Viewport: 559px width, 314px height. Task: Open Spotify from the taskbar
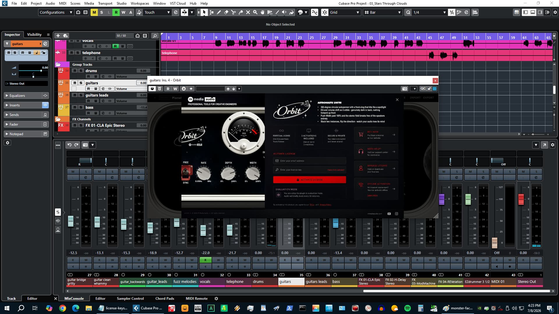click(407, 308)
